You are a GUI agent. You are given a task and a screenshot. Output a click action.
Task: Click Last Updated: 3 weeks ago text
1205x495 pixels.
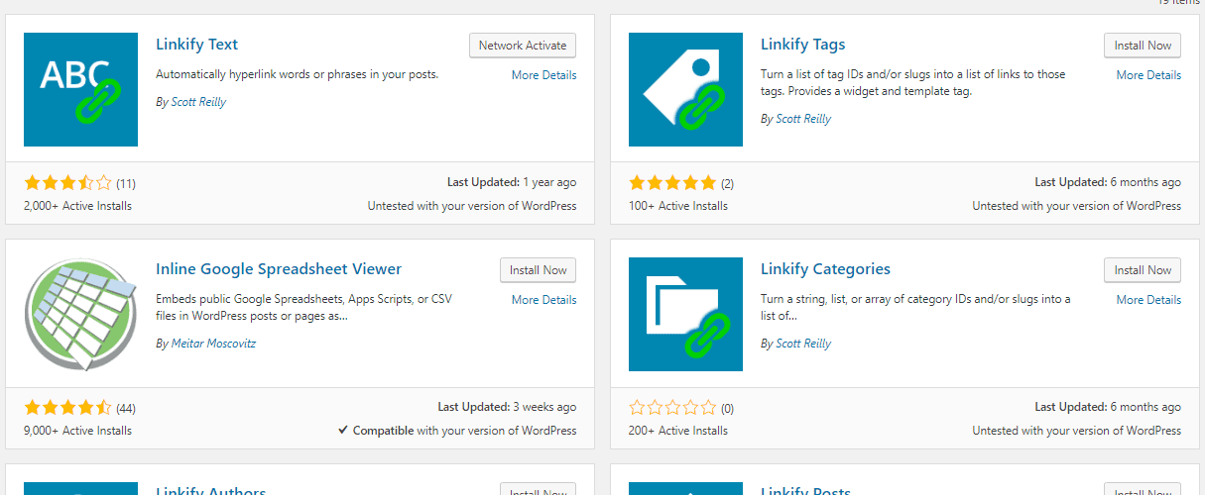(507, 407)
